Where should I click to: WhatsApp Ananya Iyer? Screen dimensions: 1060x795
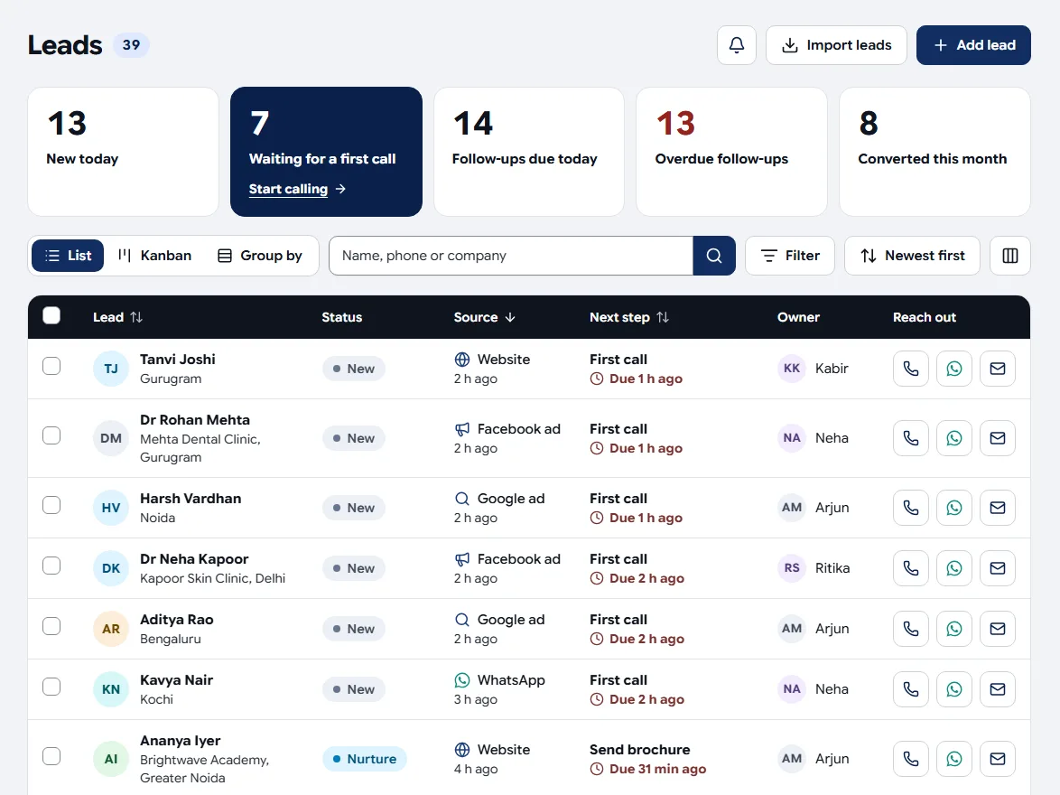953,759
